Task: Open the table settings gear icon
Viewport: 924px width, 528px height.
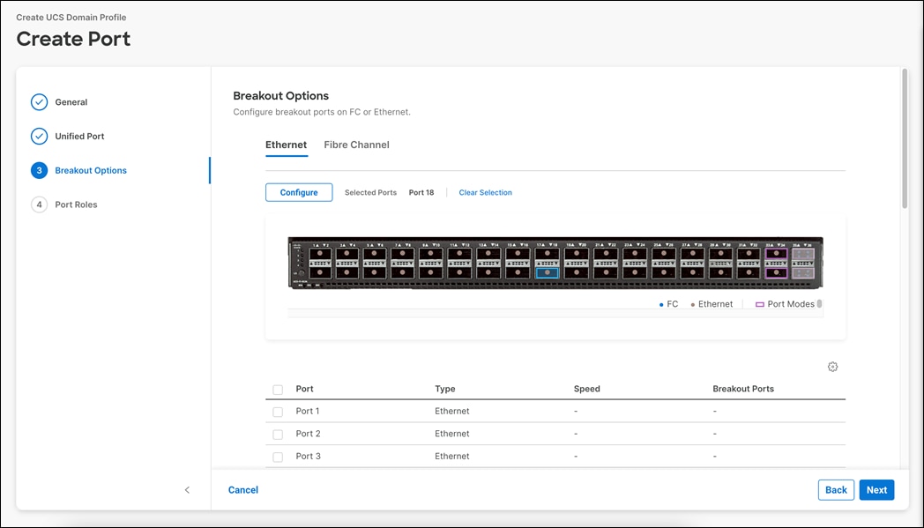Action: 832,366
